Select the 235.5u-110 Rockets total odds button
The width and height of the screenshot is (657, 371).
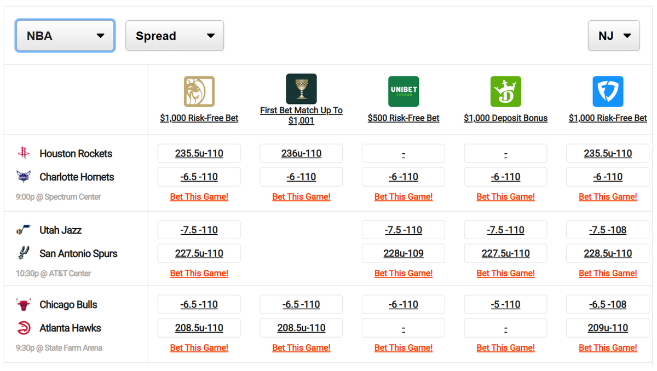pos(199,153)
